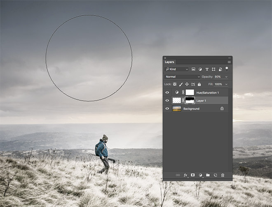Expand the Kind filter dropdown
This screenshot has width=272, height=207.
176,69
